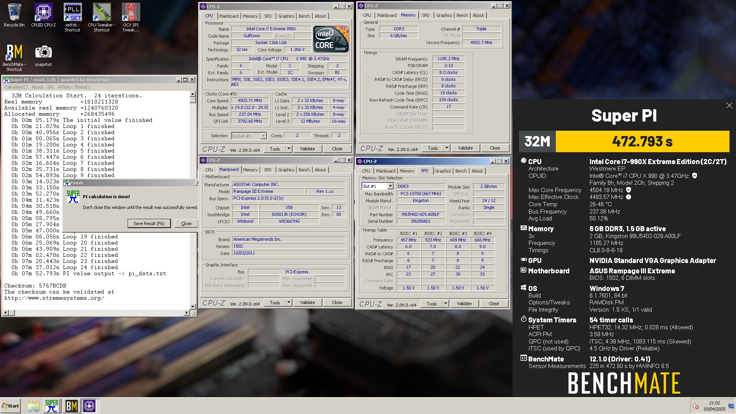The image size is (736, 414).
Task: Open the Socket #1 selection dropdown
Action: pos(263,136)
